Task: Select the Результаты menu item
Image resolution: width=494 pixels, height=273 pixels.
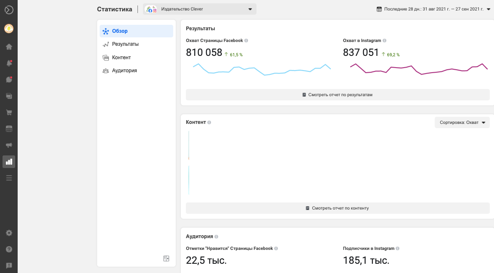Action: coord(125,44)
